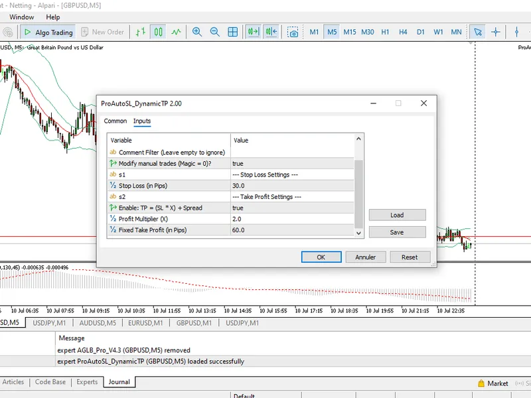Open the Help menu
This screenshot has height=398, width=531.
point(53,17)
